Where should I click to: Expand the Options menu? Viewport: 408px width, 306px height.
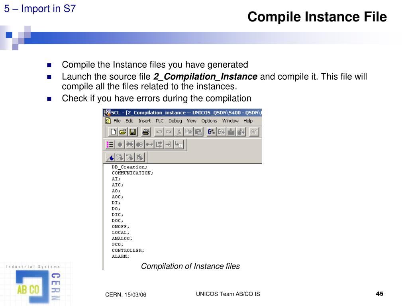(209, 121)
